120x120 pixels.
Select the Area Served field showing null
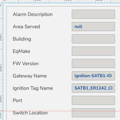(93, 26)
